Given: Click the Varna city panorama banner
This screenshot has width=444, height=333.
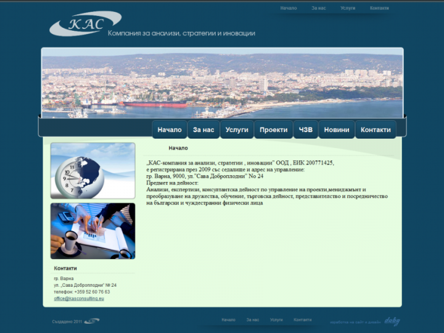Looking at the screenshot, I should coord(222,83).
